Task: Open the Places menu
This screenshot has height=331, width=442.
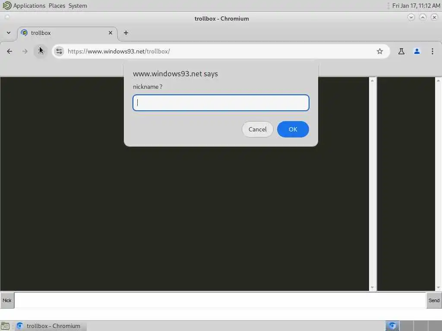Action: point(57,6)
